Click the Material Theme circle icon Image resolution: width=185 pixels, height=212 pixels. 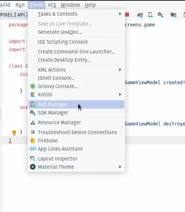pyautogui.click(x=33, y=167)
